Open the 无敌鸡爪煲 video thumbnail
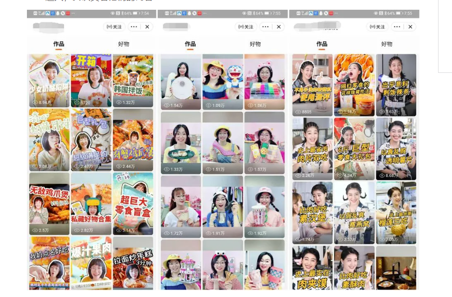This screenshot has width=452, height=297. pos(49,204)
